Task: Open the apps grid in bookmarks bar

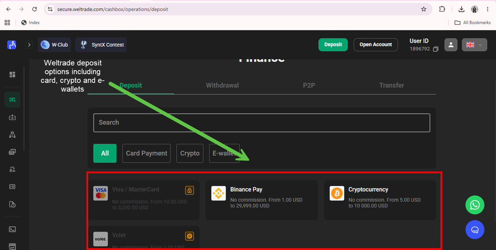Action: pos(7,22)
